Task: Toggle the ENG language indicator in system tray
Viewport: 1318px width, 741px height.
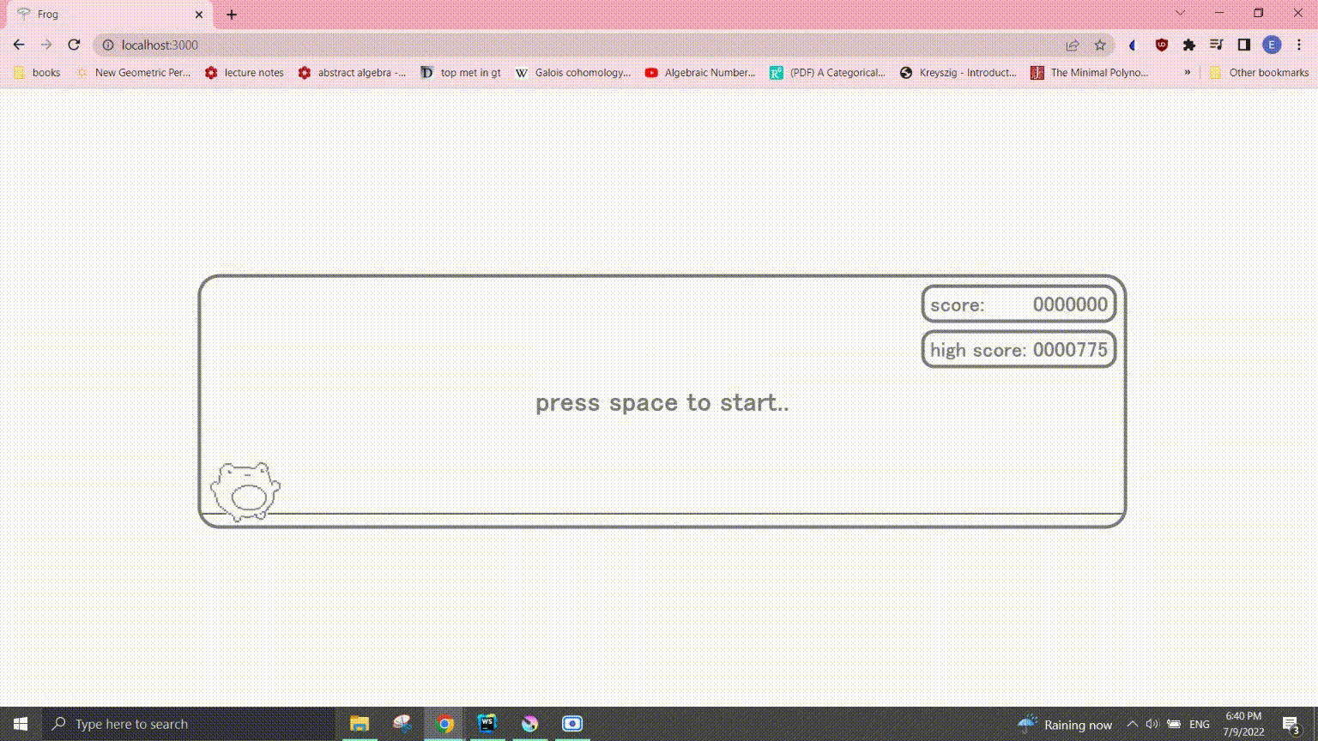Action: 1199,723
